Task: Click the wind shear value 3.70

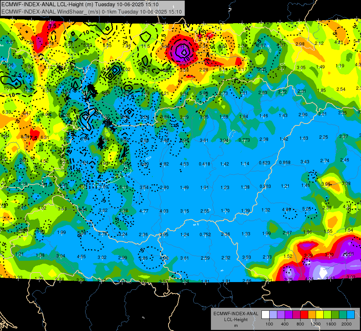Action: pyautogui.click(x=329, y=255)
